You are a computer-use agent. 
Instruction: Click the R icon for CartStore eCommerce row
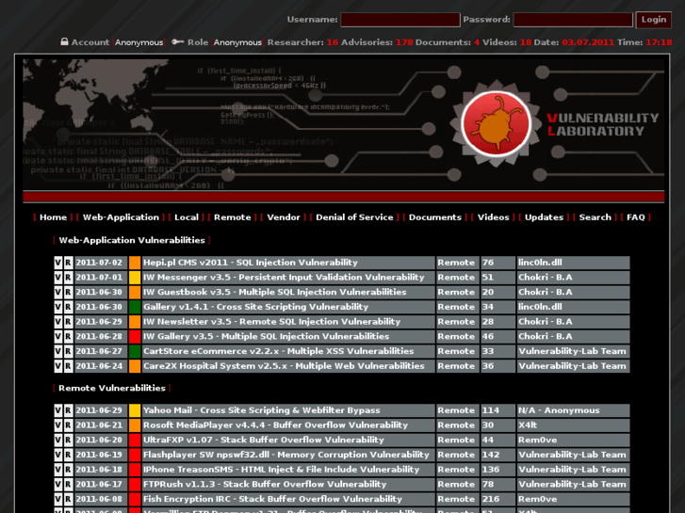(68, 352)
